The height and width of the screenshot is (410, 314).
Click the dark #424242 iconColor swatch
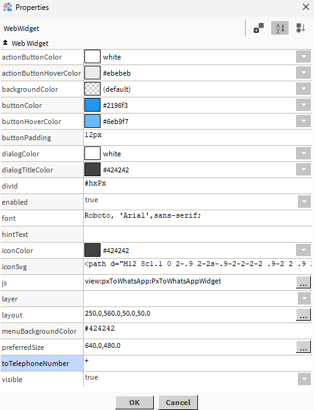point(92,250)
